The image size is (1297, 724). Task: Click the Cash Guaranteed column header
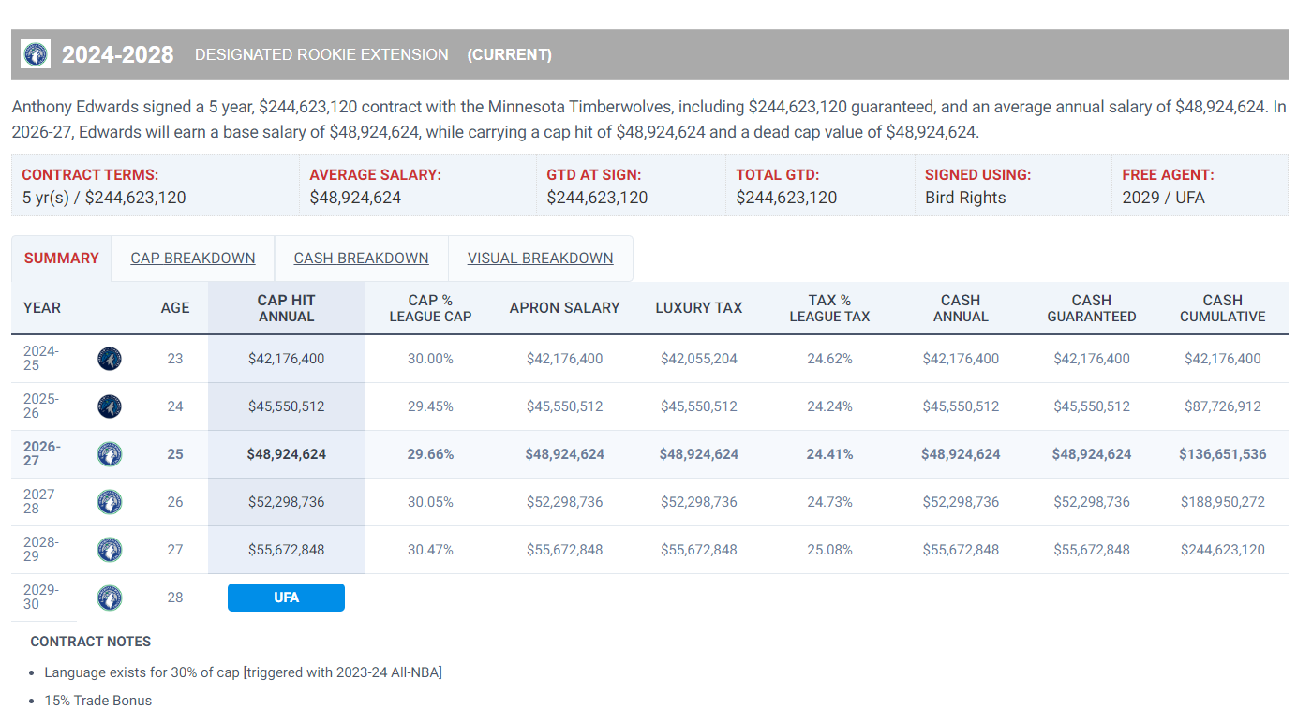[1092, 308]
